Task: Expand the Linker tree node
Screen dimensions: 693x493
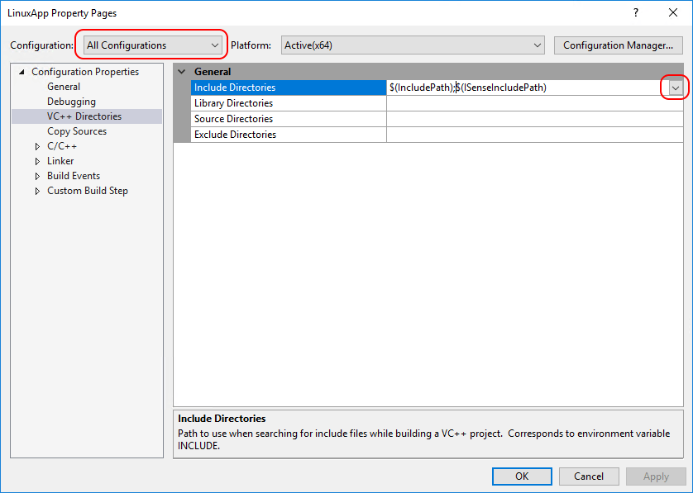Action: pos(37,162)
